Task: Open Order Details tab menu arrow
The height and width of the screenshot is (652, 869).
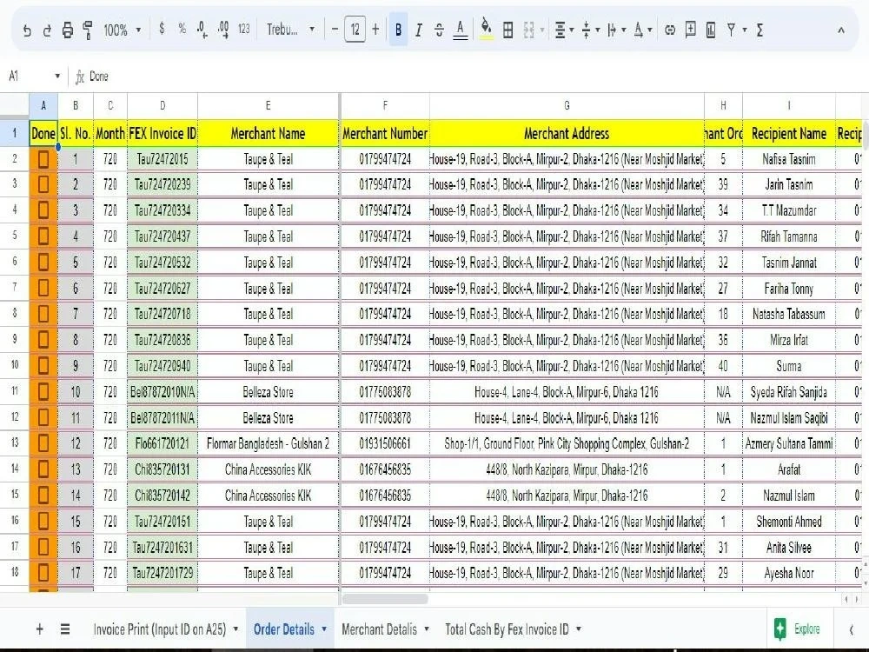Action: (x=324, y=629)
